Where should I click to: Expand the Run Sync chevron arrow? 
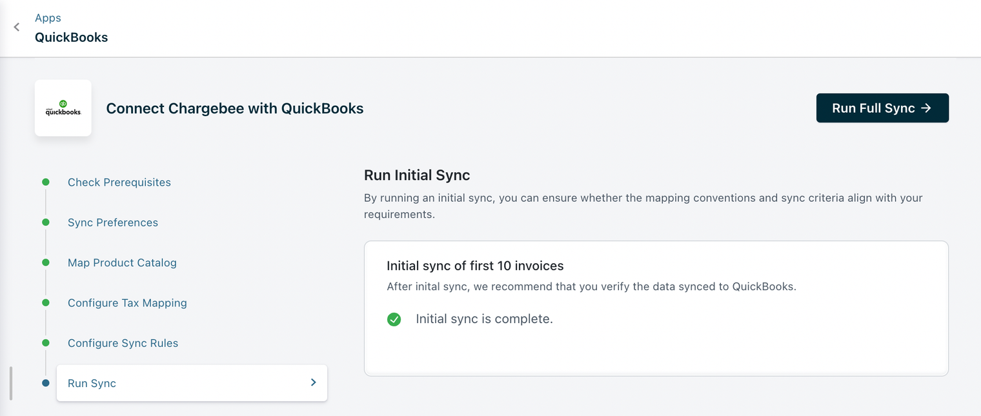pyautogui.click(x=313, y=382)
